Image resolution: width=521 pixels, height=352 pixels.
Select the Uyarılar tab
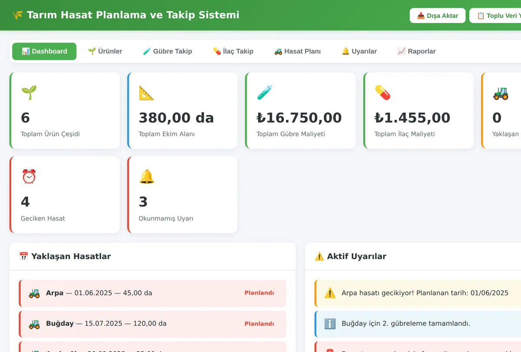pos(359,51)
